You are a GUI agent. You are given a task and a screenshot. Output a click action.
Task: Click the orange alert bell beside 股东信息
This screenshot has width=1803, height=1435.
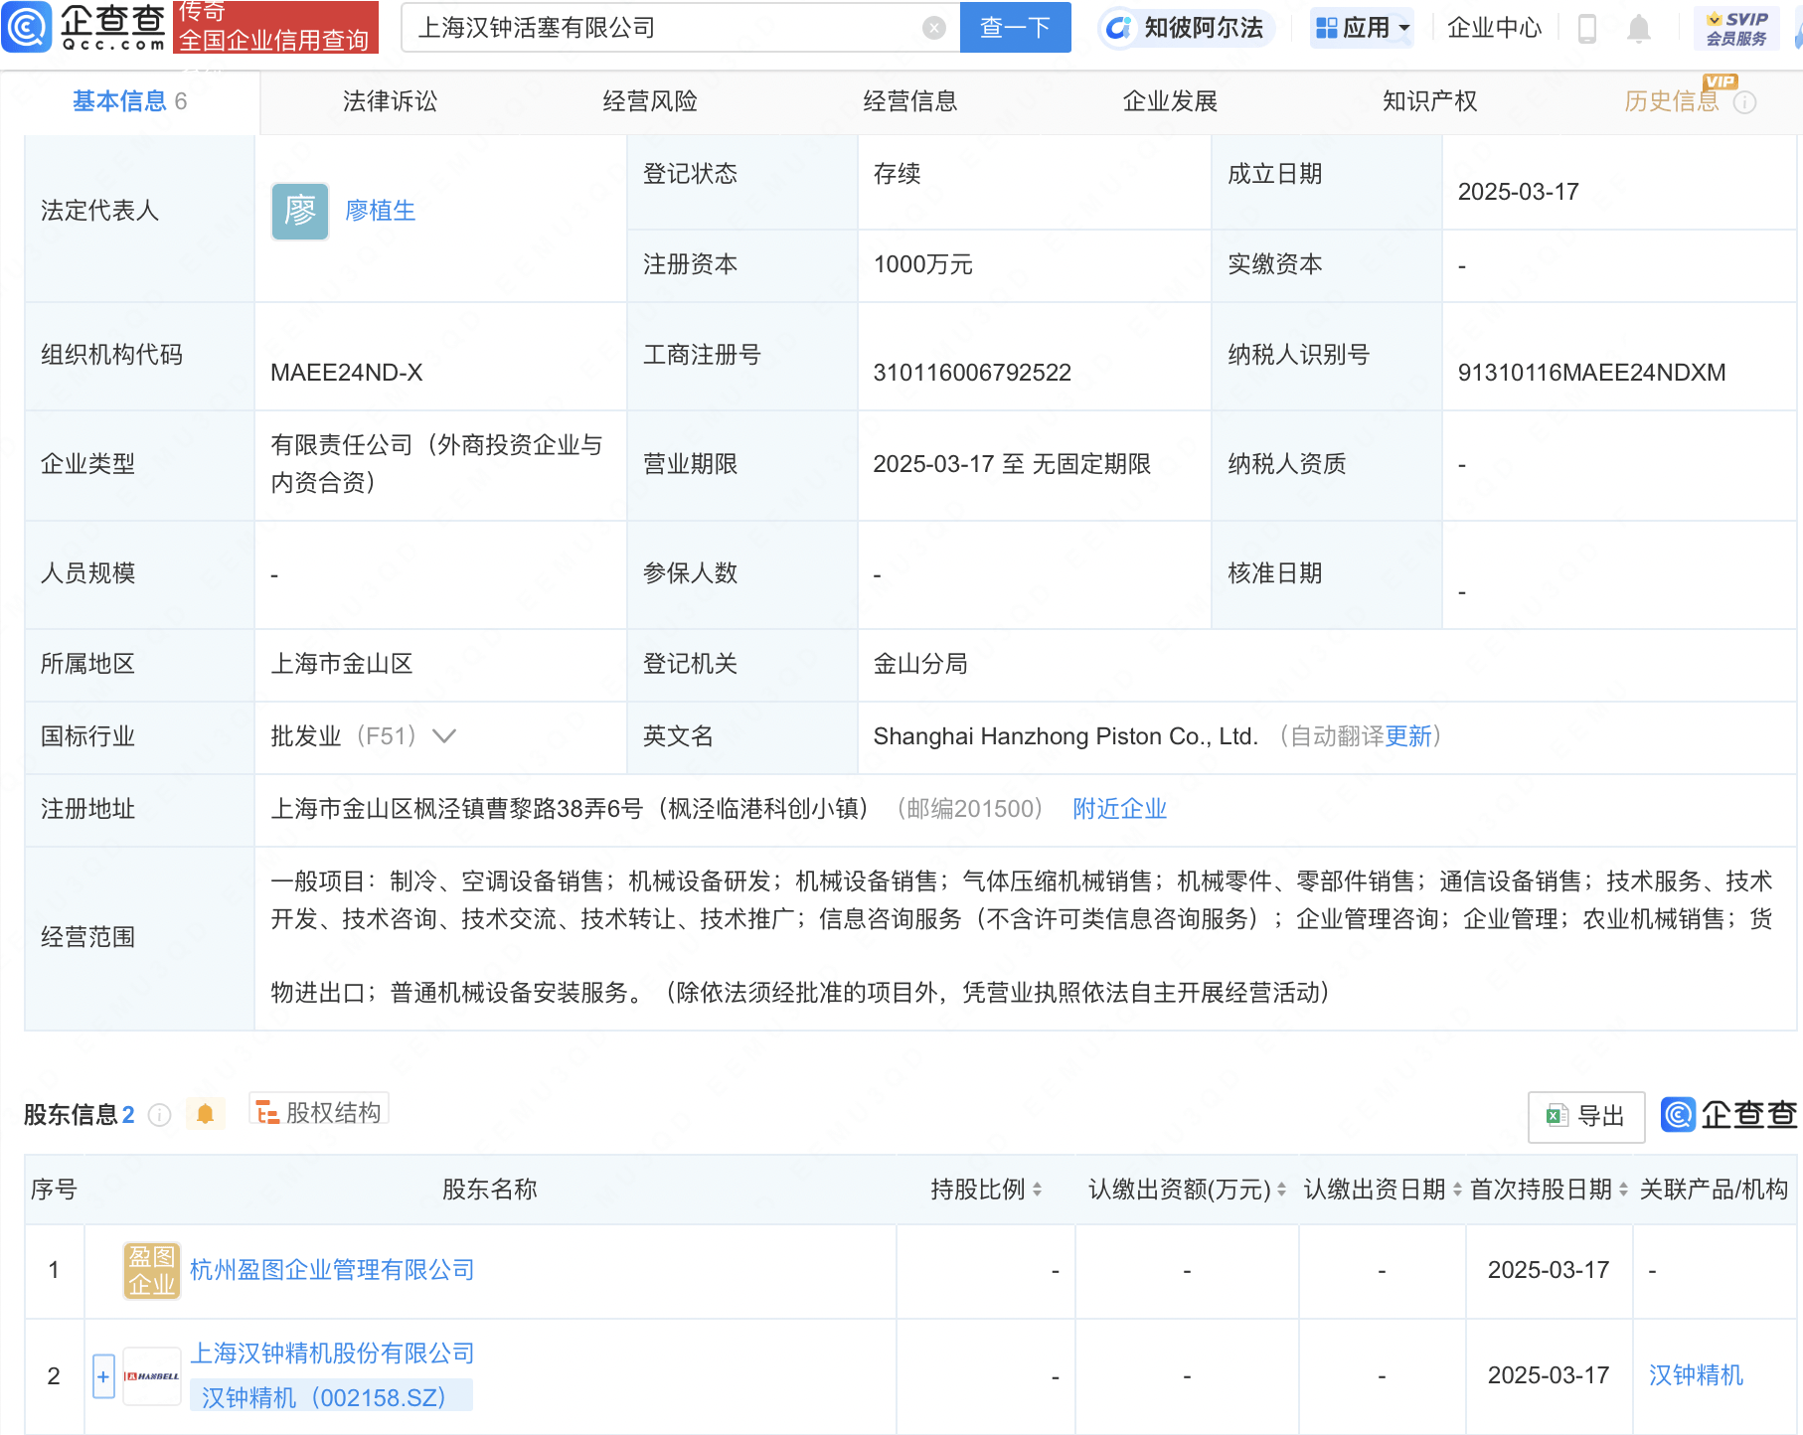pyautogui.click(x=205, y=1114)
